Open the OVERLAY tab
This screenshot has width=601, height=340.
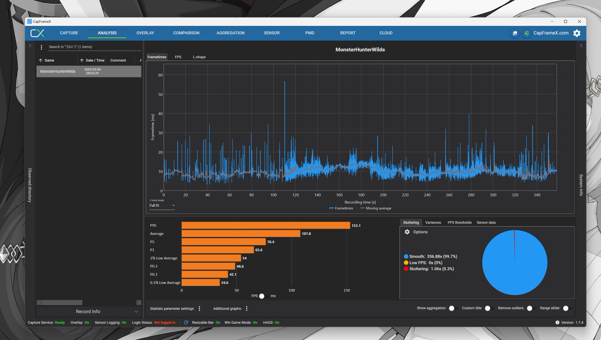(x=145, y=33)
